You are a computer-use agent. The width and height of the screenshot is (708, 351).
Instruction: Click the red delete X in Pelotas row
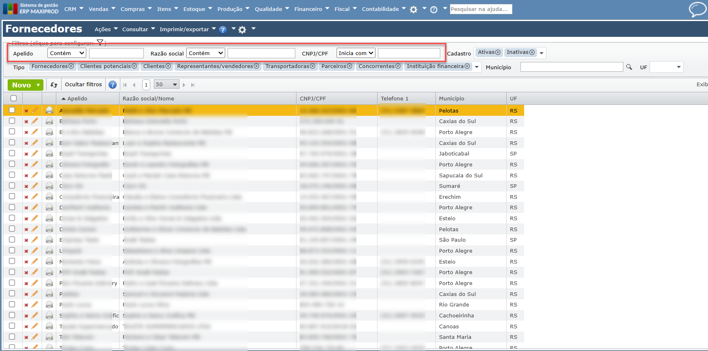tap(26, 111)
